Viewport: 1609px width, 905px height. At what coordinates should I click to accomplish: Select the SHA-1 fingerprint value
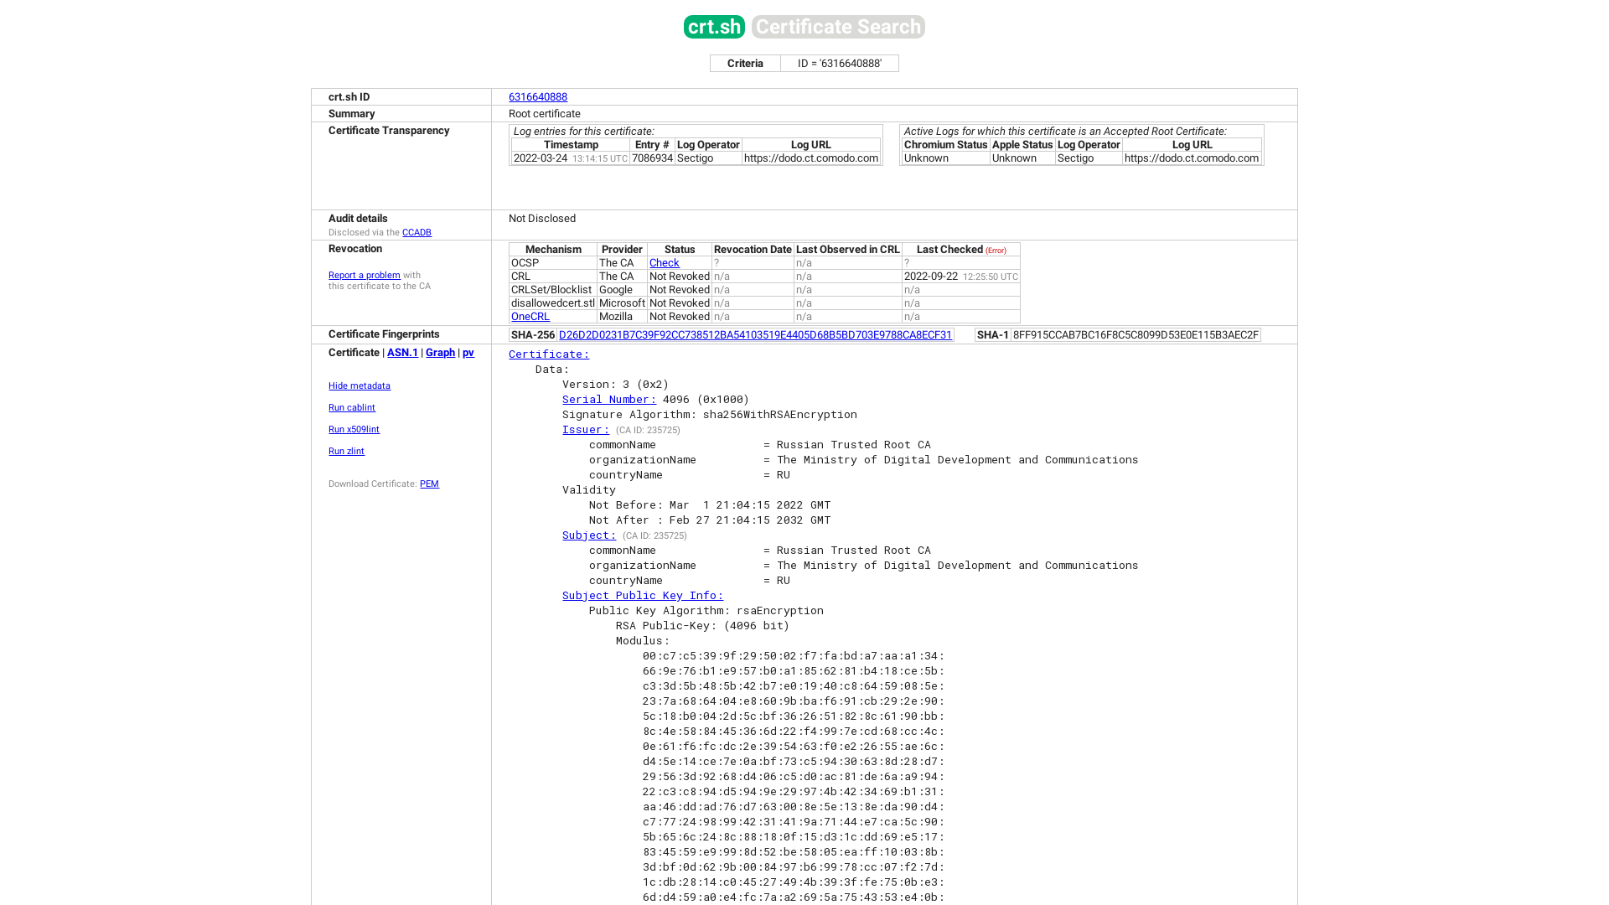pos(1136,335)
